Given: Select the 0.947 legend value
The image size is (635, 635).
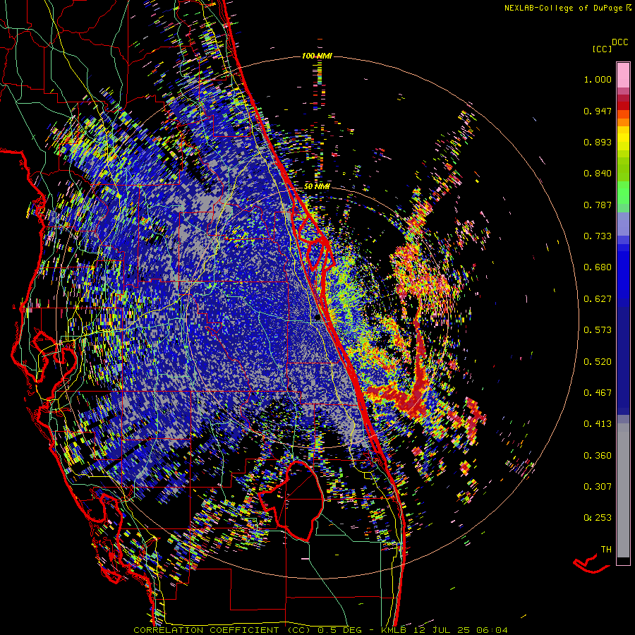Looking at the screenshot, I should tap(598, 111).
